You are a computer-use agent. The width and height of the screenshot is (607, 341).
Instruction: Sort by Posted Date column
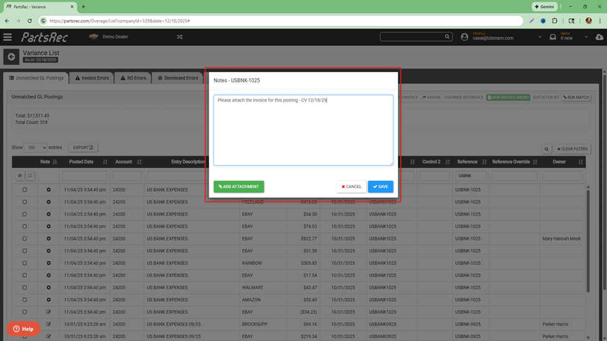pyautogui.click(x=105, y=162)
